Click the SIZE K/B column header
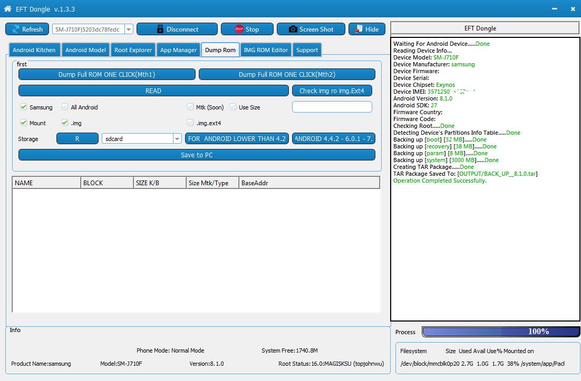 click(160, 183)
